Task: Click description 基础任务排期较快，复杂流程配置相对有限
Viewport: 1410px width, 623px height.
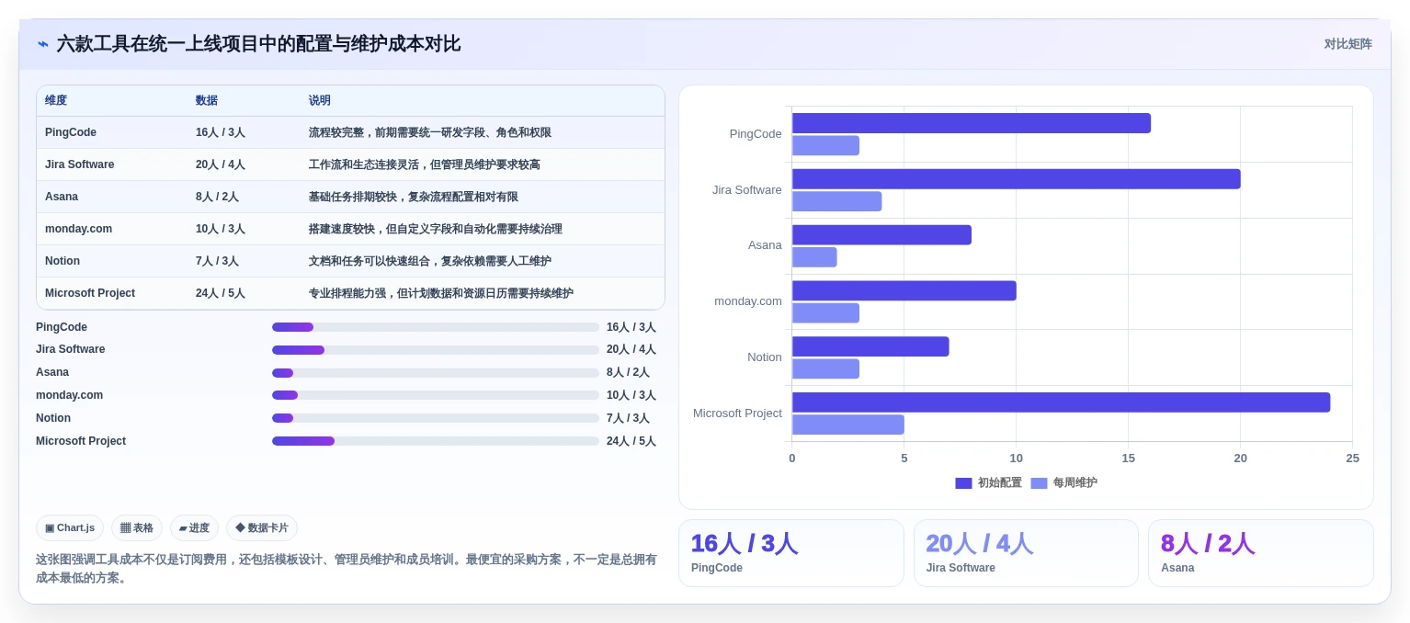Action: (414, 197)
